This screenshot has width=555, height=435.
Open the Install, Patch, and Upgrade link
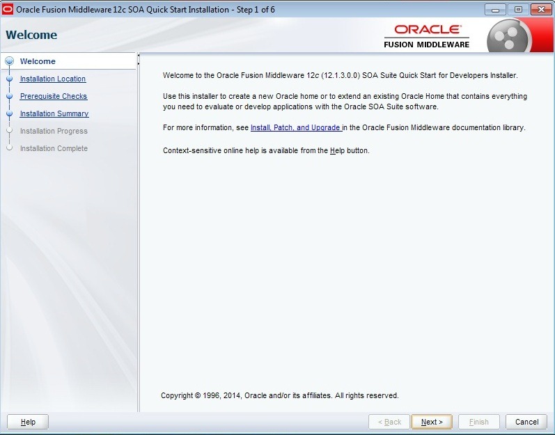click(295, 128)
